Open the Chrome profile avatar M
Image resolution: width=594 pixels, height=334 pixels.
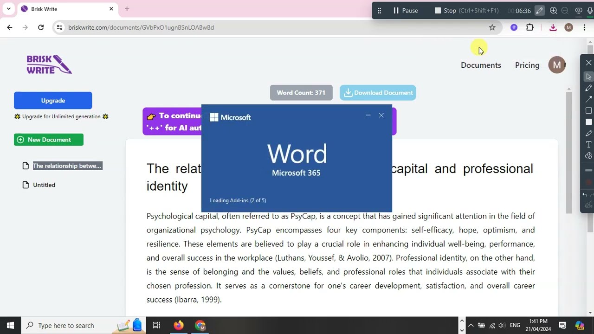568,27
